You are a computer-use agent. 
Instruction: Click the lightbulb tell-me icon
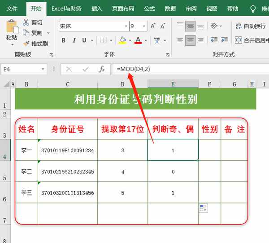(253, 9)
